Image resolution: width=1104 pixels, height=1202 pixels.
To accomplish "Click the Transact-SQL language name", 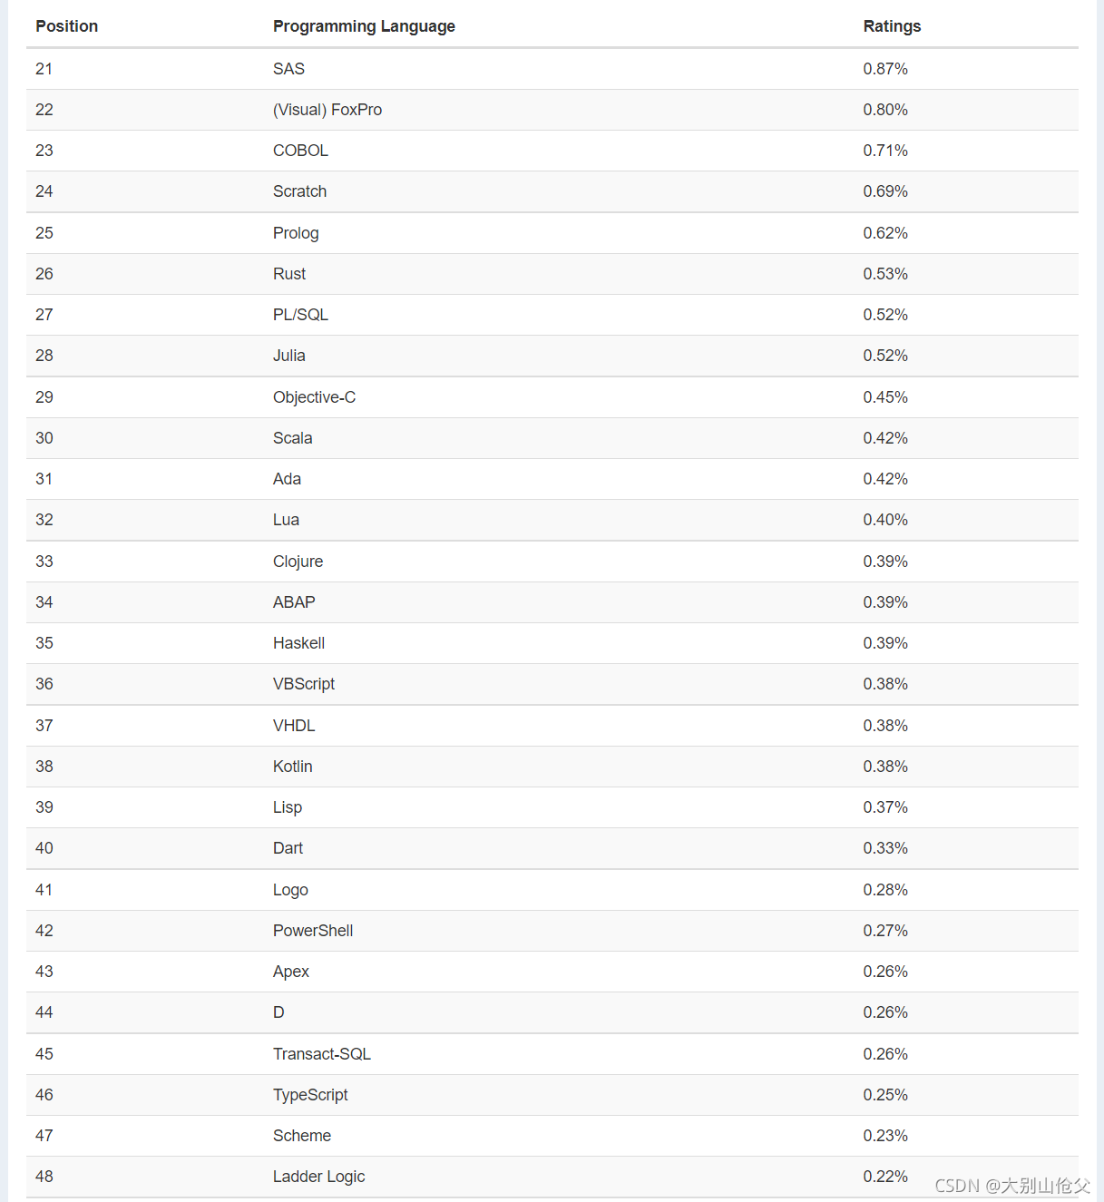I will [x=322, y=1054].
